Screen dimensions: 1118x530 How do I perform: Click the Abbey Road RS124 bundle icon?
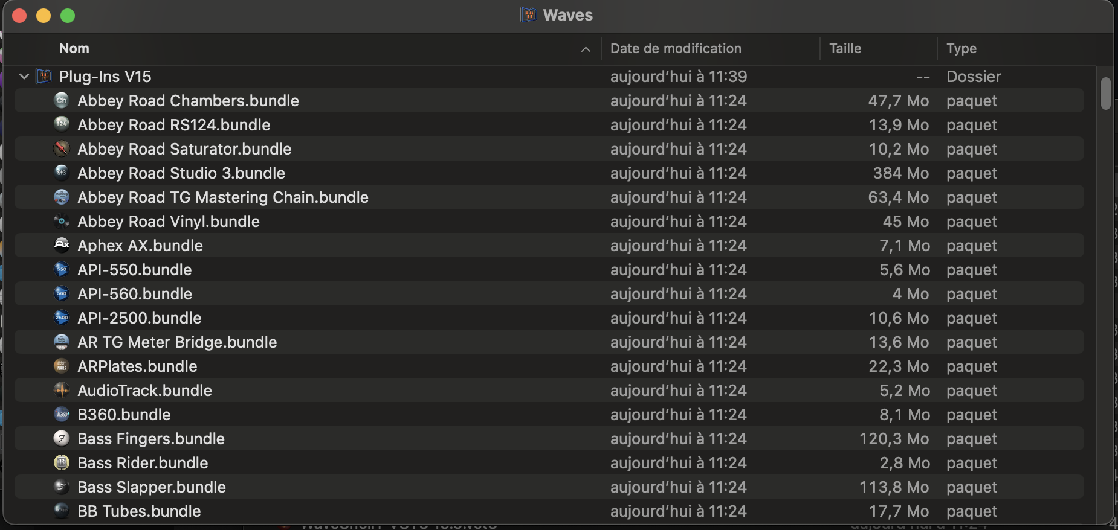coord(62,124)
